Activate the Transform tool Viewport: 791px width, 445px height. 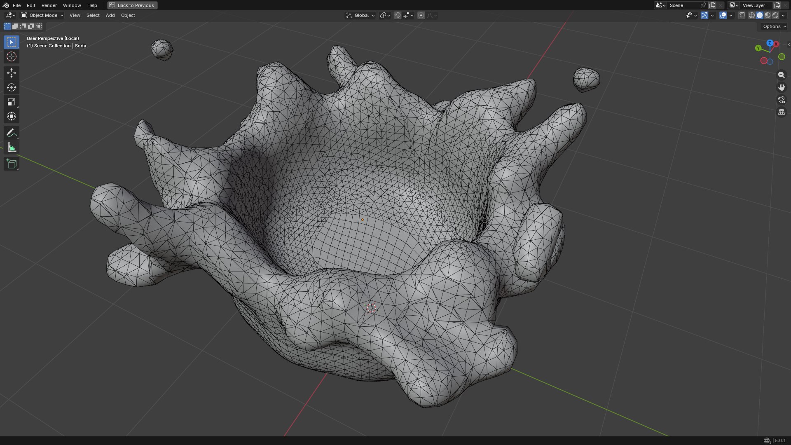pyautogui.click(x=12, y=116)
